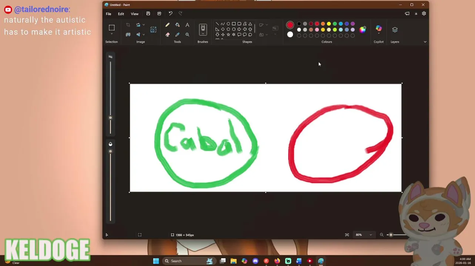
Task: Pick the green colour swatch
Action: pos(335,24)
